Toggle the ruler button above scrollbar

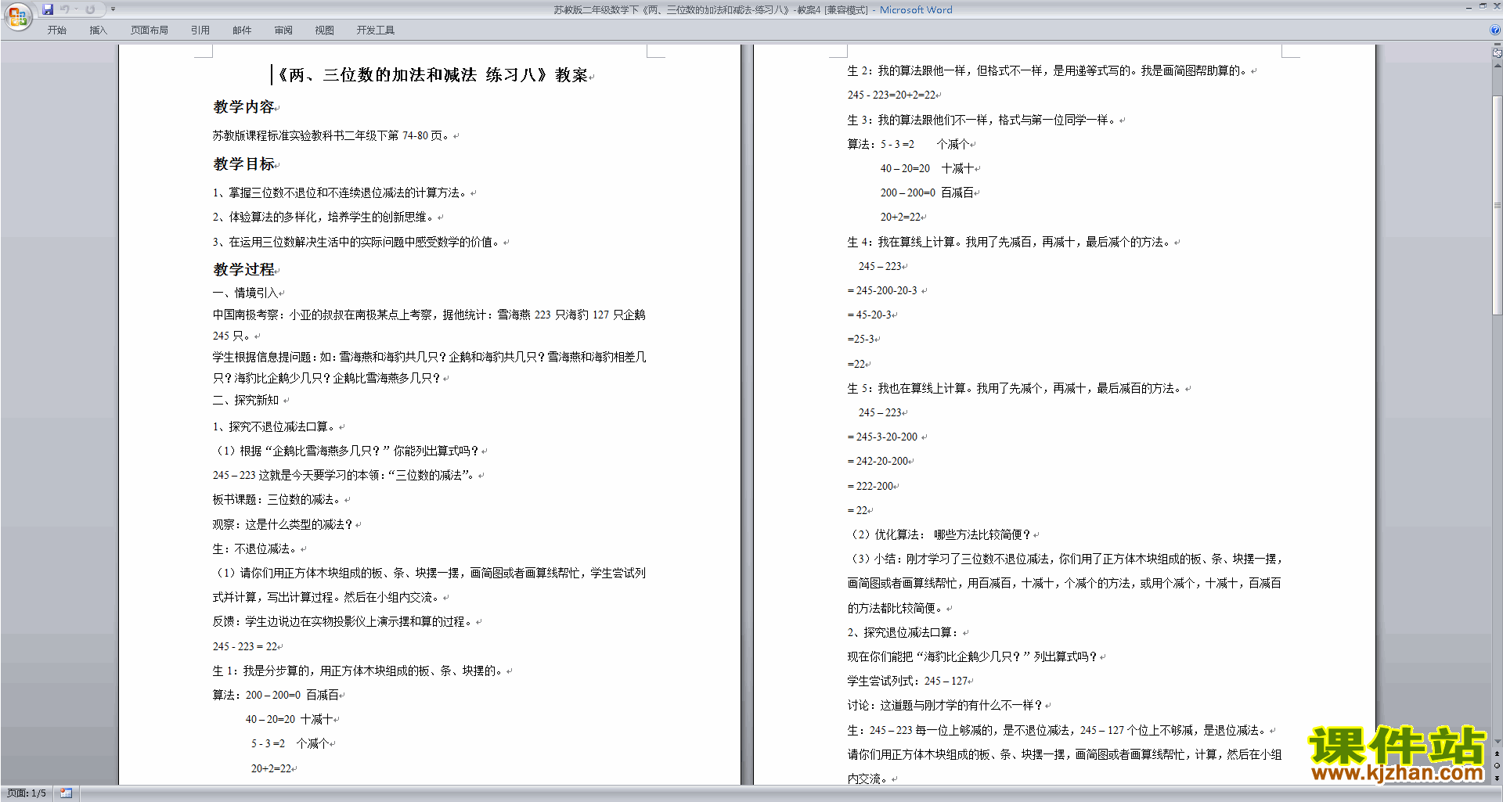[1497, 53]
